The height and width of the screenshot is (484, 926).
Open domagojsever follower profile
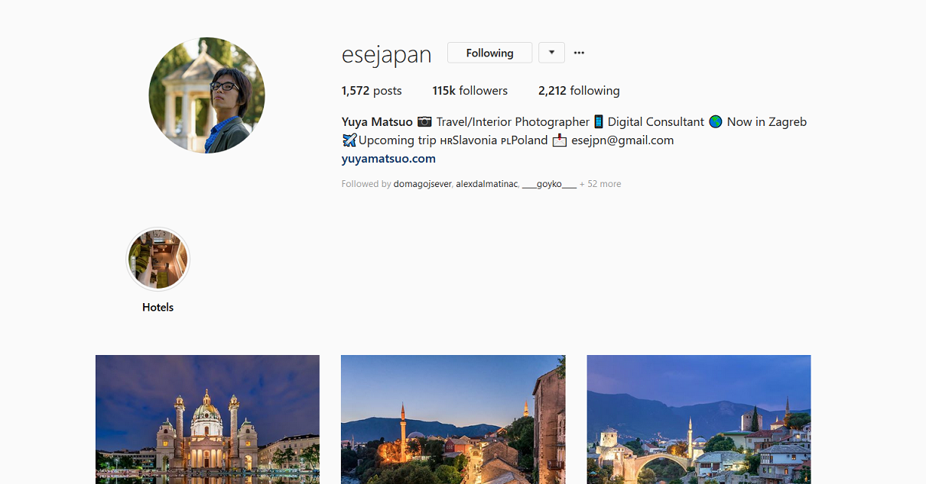422,184
